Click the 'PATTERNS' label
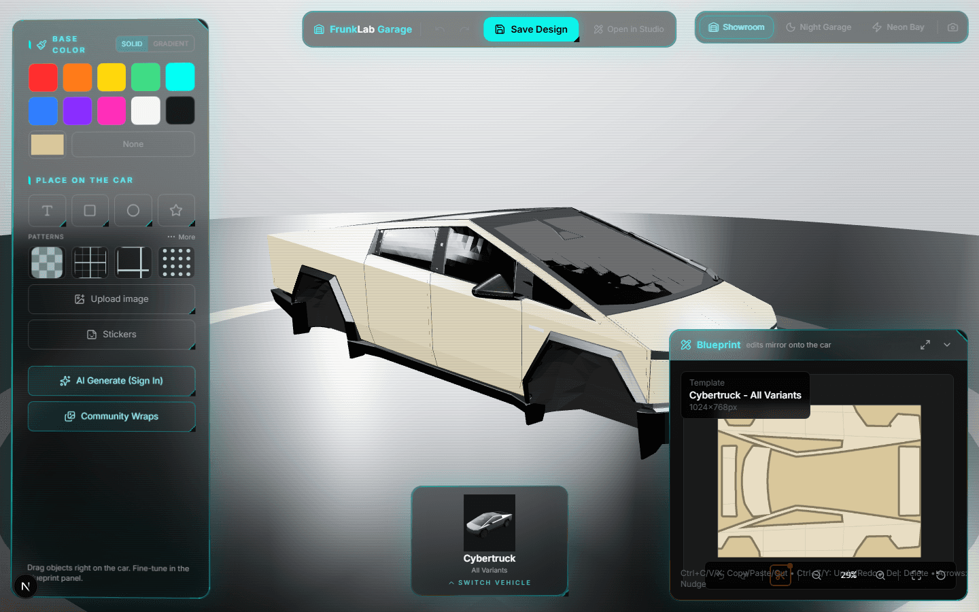This screenshot has width=979, height=612. point(46,237)
